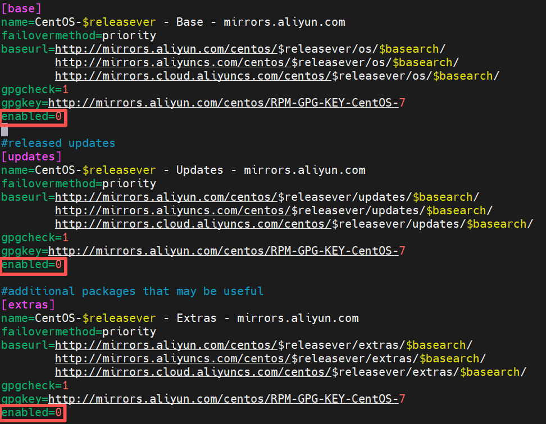Open the mirrors.aliyuncs.com os baseurl link

click(257, 63)
